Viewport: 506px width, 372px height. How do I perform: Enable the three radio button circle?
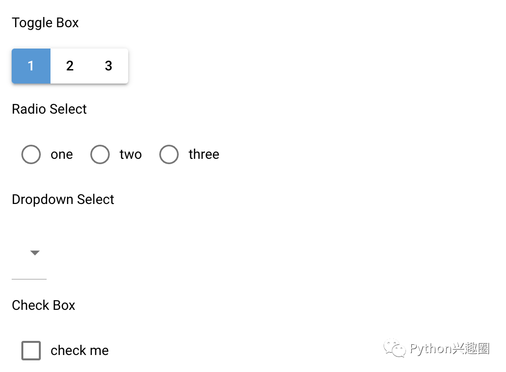coord(169,154)
